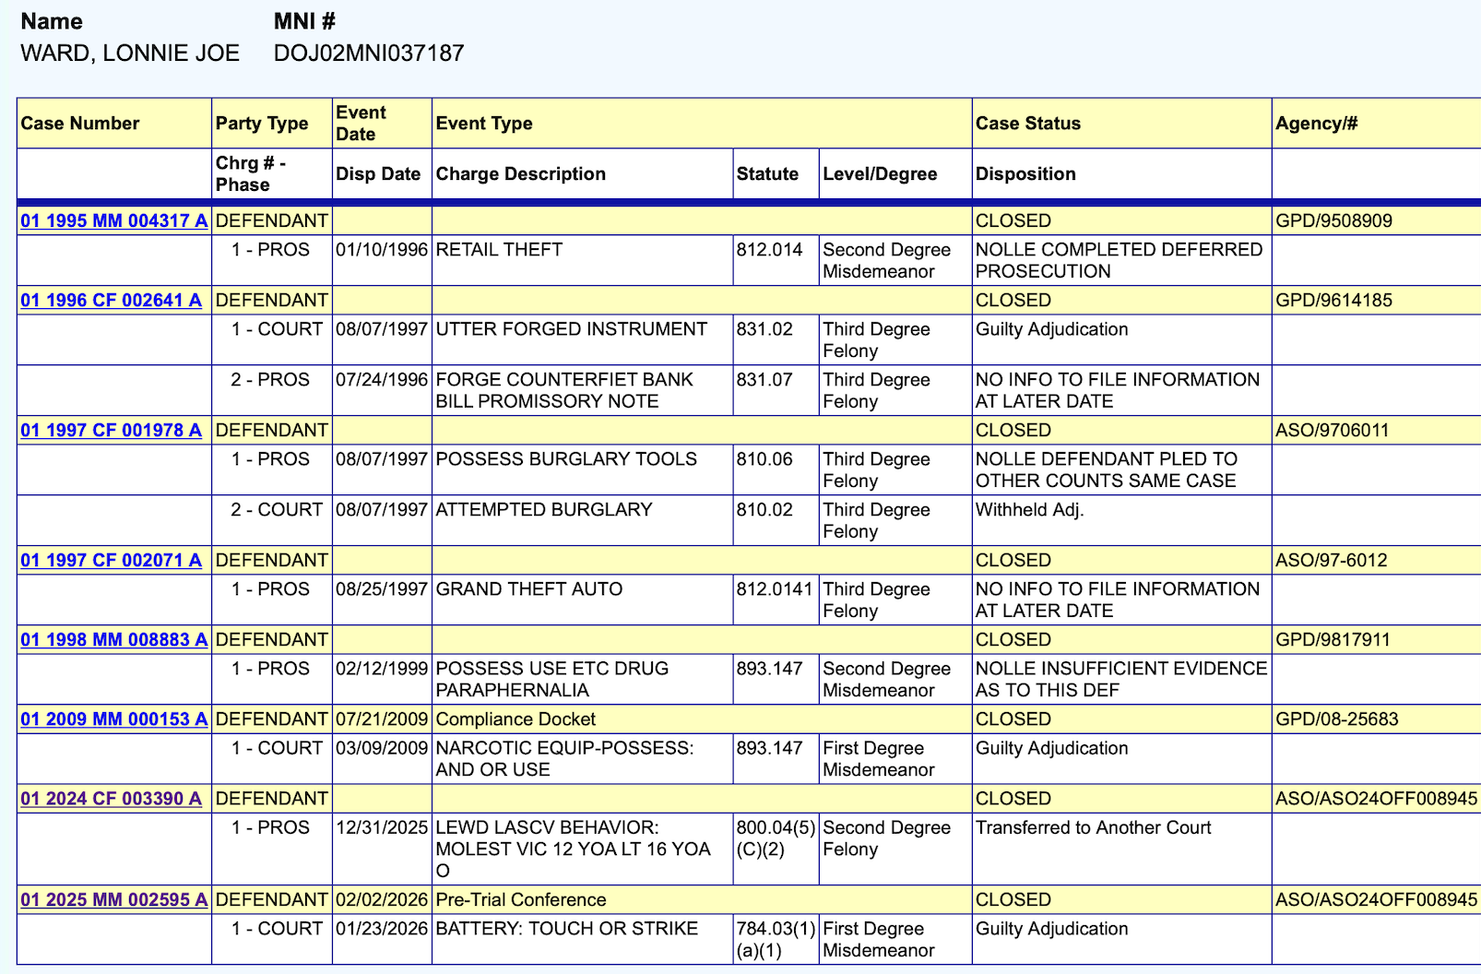1481x974 pixels.
Task: Click disposition date 12/31/2025
Action: [x=382, y=827]
